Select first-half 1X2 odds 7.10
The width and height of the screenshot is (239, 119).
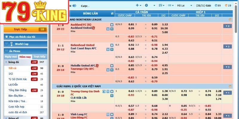(219, 95)
